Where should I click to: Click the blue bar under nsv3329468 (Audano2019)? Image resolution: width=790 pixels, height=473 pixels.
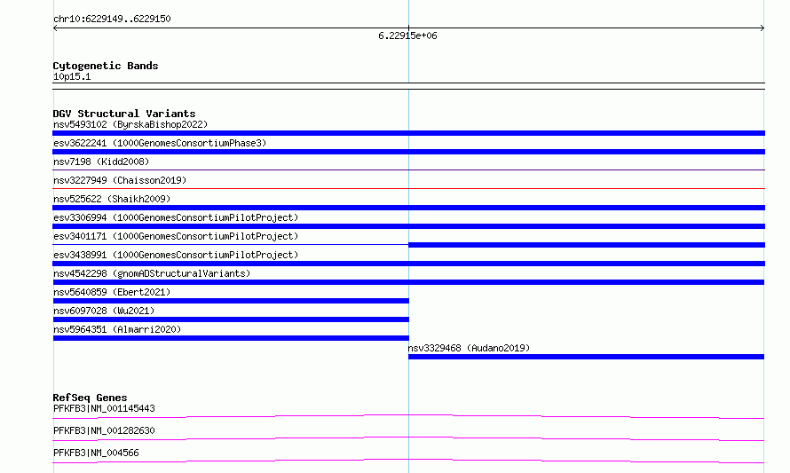pyautogui.click(x=586, y=357)
